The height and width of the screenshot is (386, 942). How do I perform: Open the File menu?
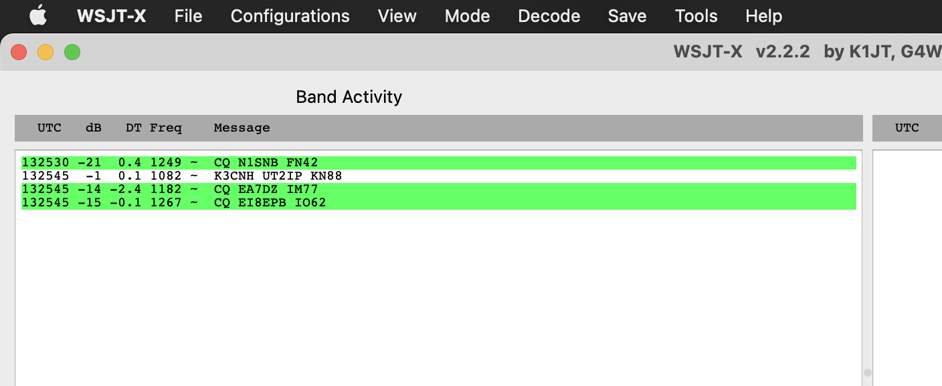pyautogui.click(x=188, y=16)
